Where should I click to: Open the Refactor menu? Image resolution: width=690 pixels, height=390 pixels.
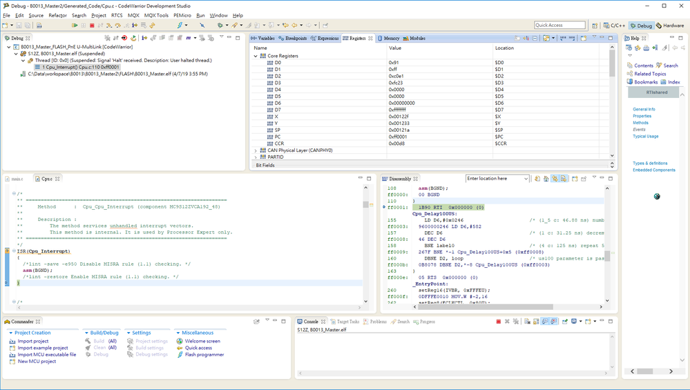pyautogui.click(x=57, y=15)
